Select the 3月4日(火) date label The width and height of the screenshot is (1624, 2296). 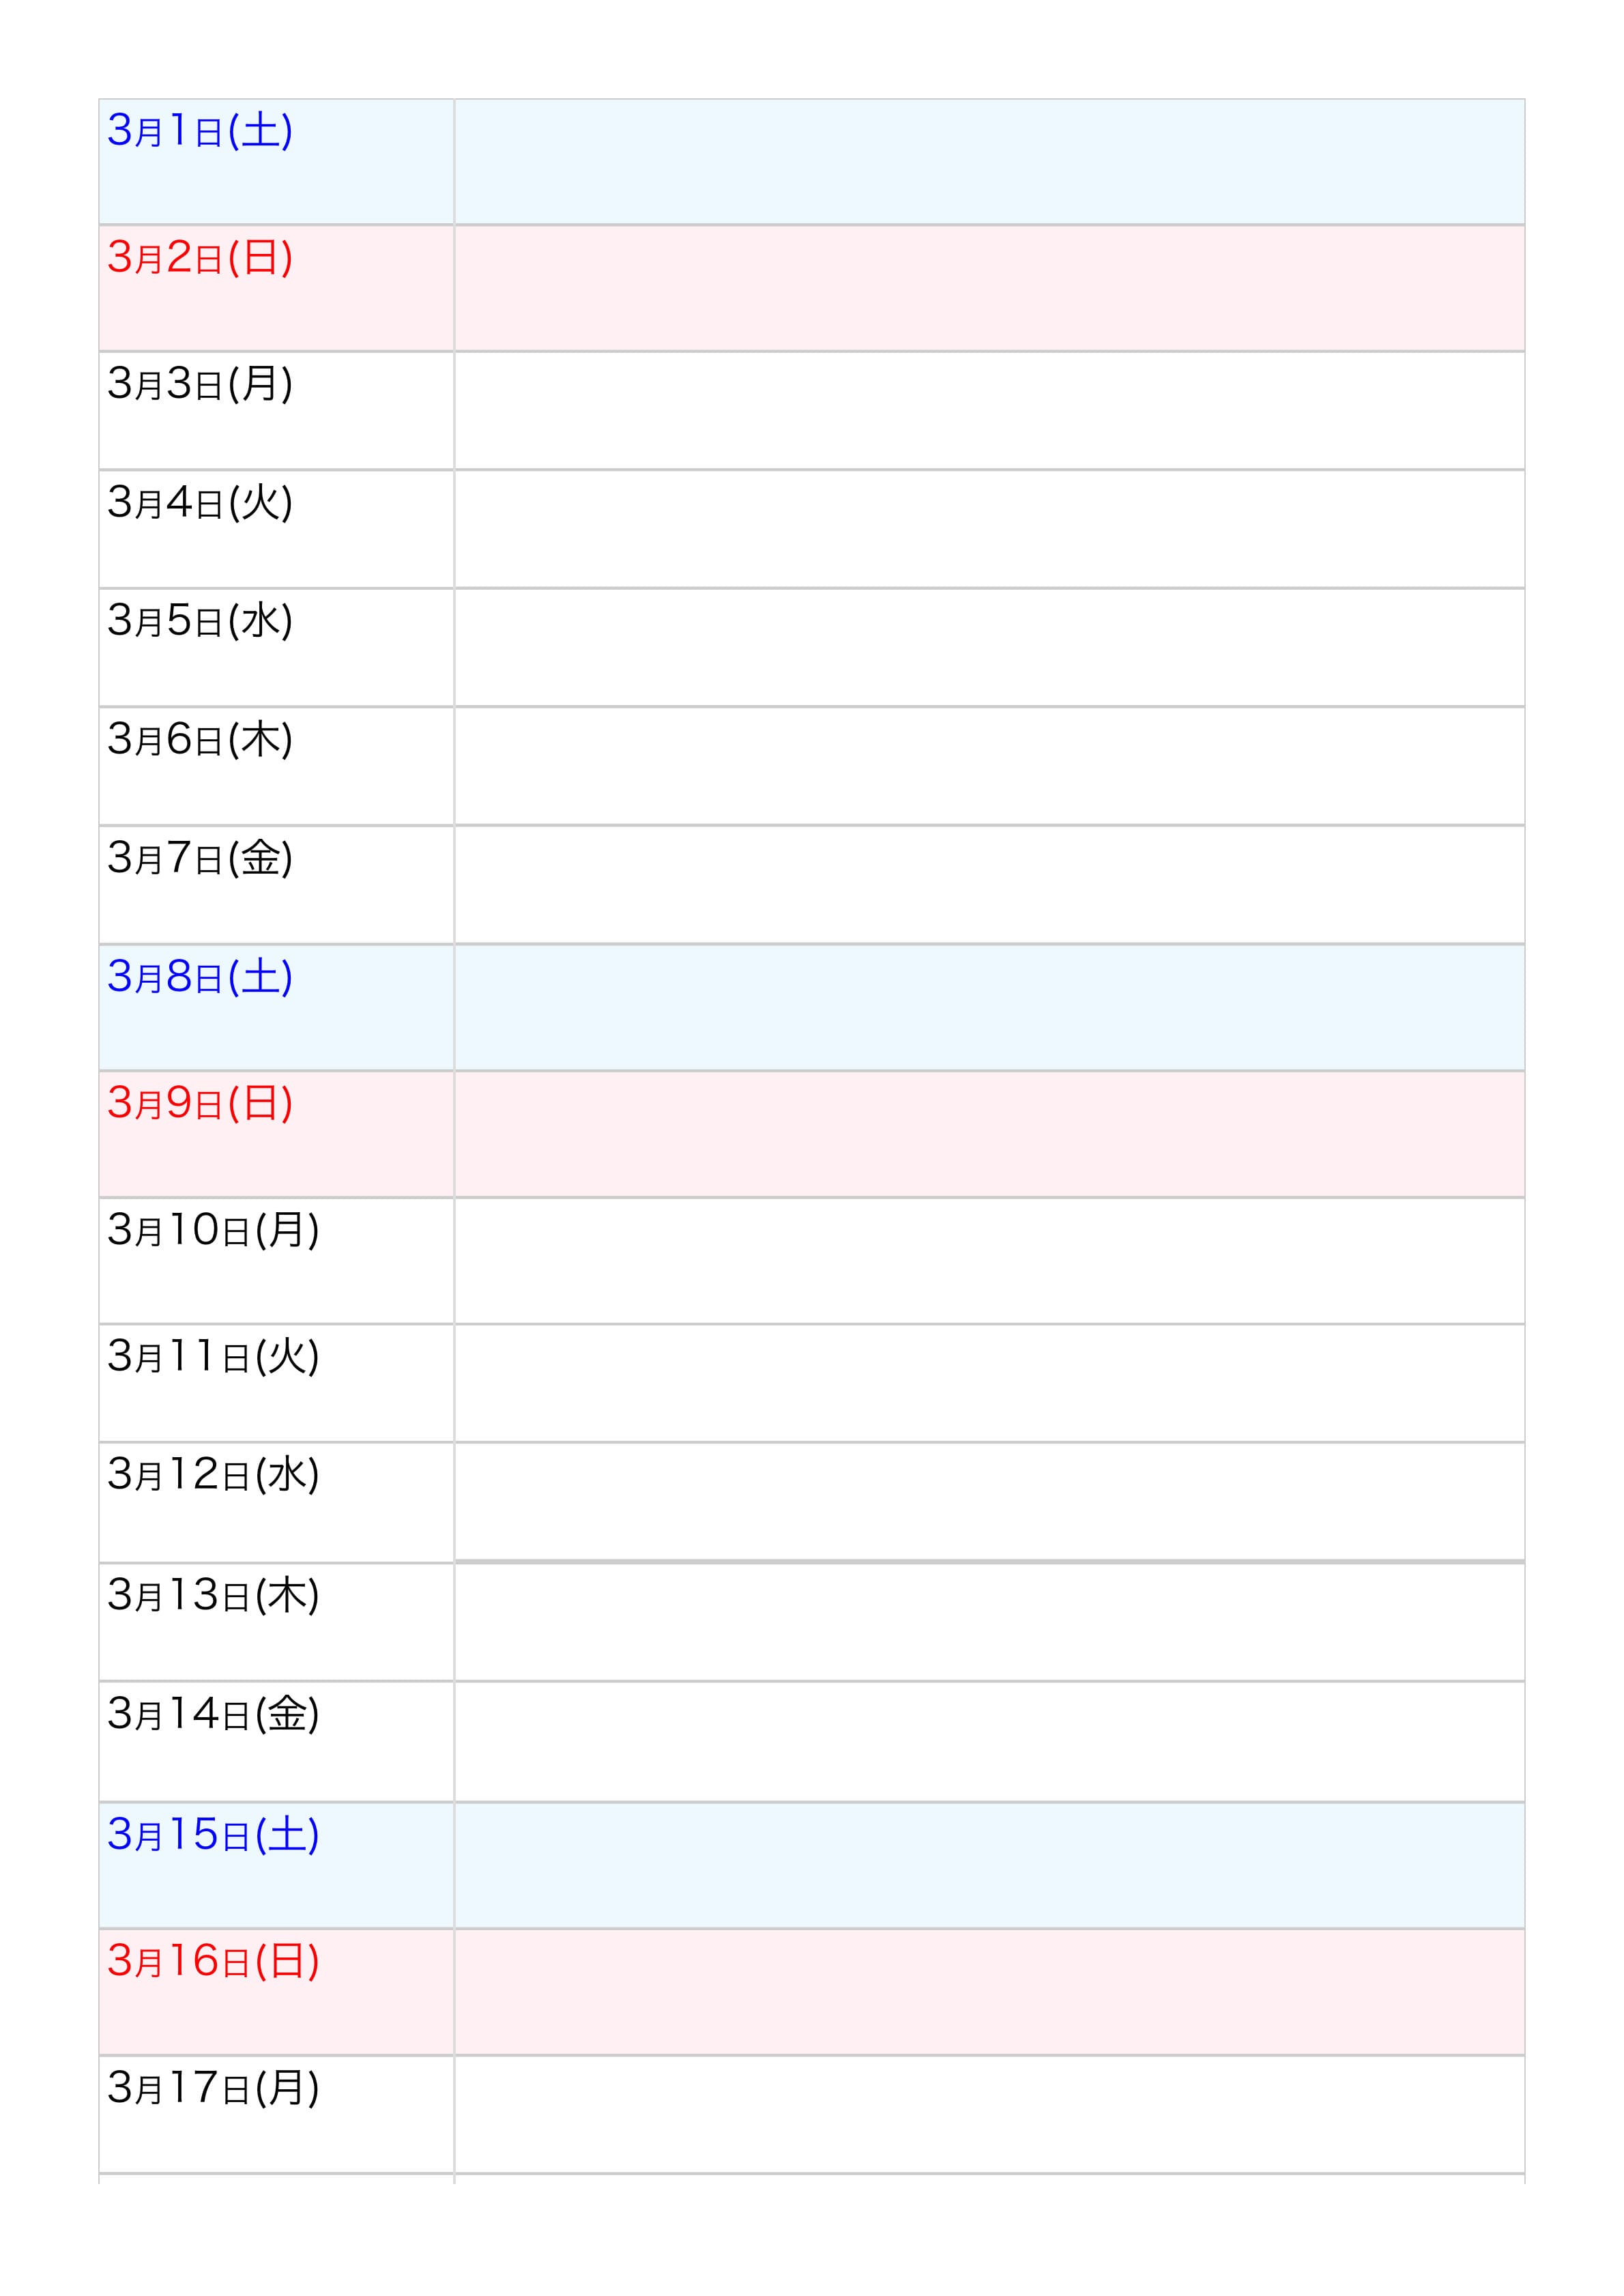(x=200, y=502)
